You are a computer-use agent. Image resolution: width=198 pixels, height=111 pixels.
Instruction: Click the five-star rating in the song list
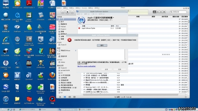coord(166,55)
